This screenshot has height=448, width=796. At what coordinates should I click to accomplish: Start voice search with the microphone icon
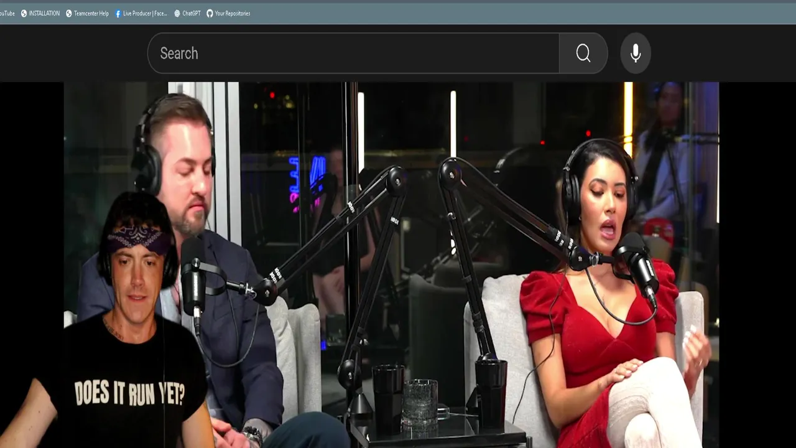tap(636, 54)
